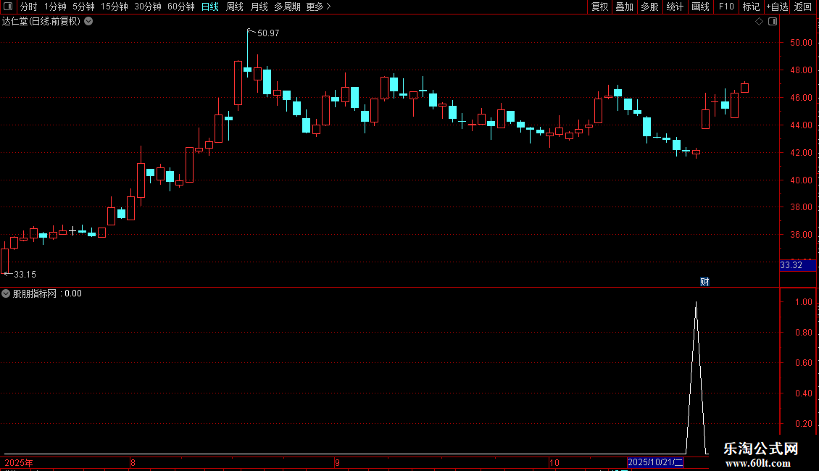Viewport: 819px width, 471px height.
Task: Switch to 日线 daily chart
Action: (210, 7)
